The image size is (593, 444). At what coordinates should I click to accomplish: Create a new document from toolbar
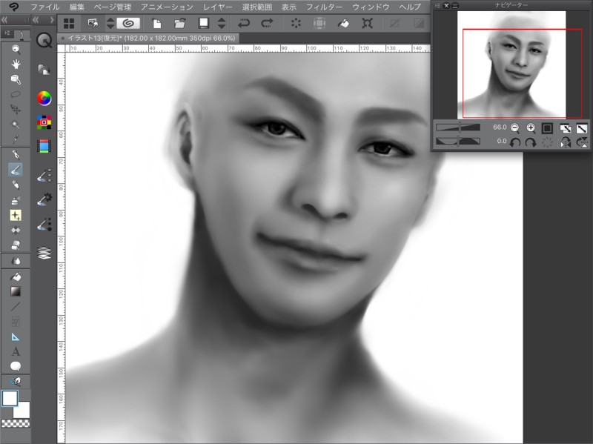tap(156, 24)
